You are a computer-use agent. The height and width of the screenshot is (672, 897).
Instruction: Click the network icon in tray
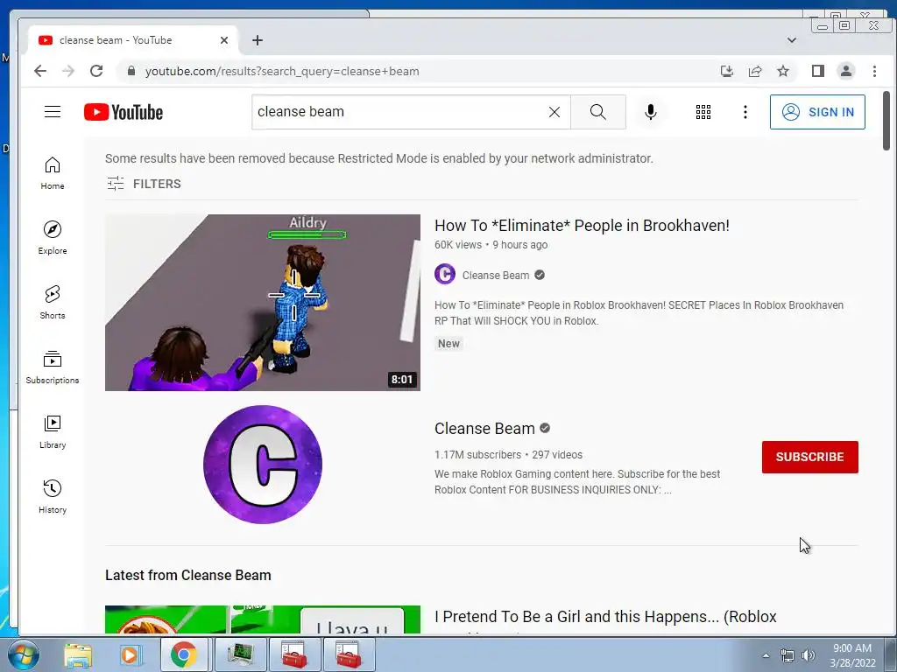tap(788, 655)
